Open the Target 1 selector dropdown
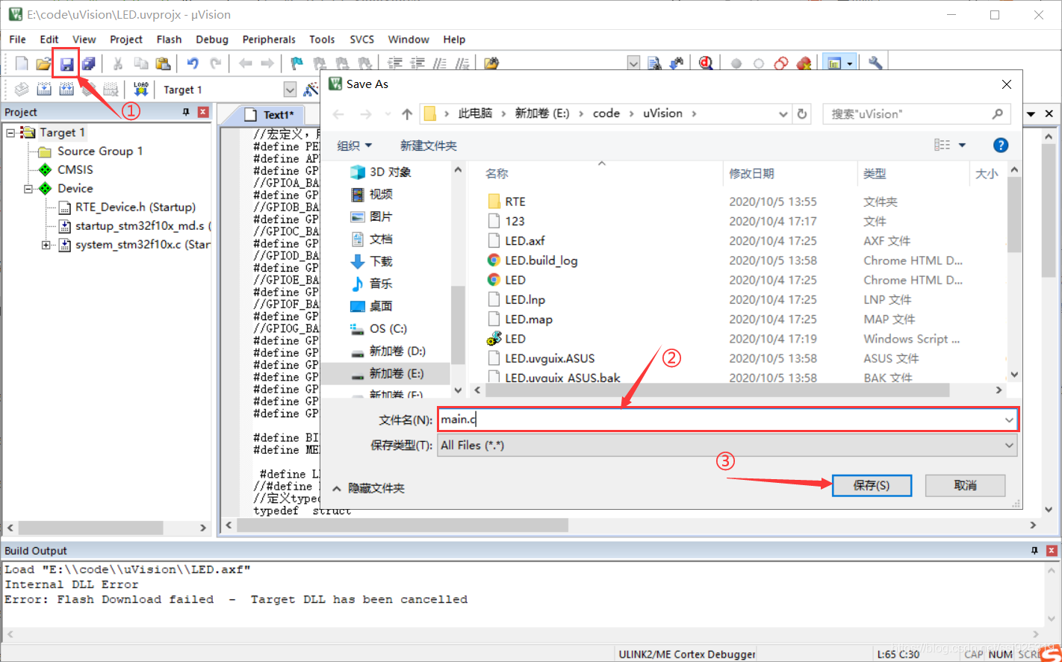The height and width of the screenshot is (662, 1062). click(290, 90)
